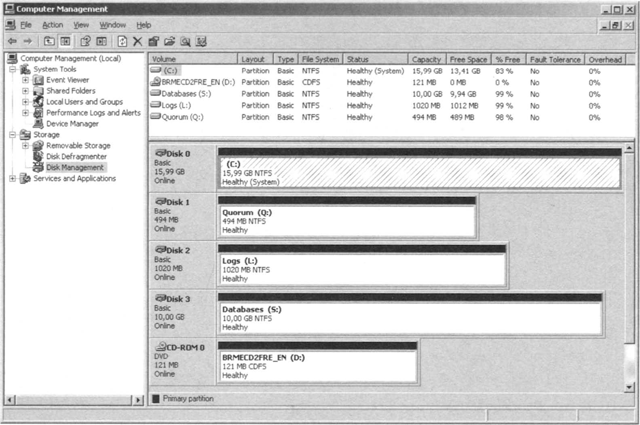Image resolution: width=640 pixels, height=425 pixels.
Task: Click the Local Users and Groups icon
Action: pyautogui.click(x=38, y=101)
